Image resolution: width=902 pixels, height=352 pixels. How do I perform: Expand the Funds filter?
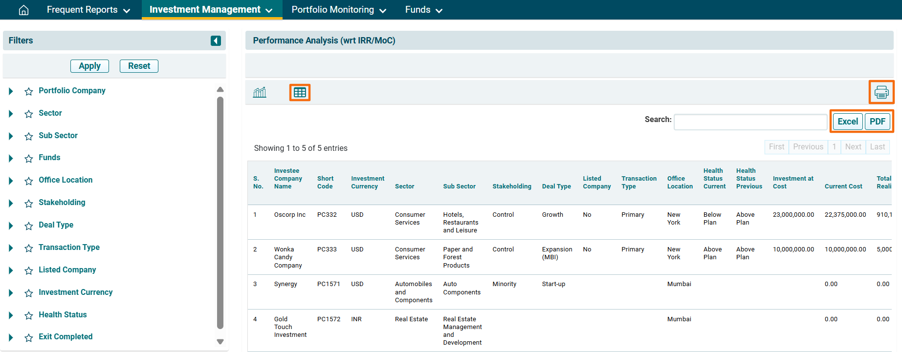[x=11, y=158]
